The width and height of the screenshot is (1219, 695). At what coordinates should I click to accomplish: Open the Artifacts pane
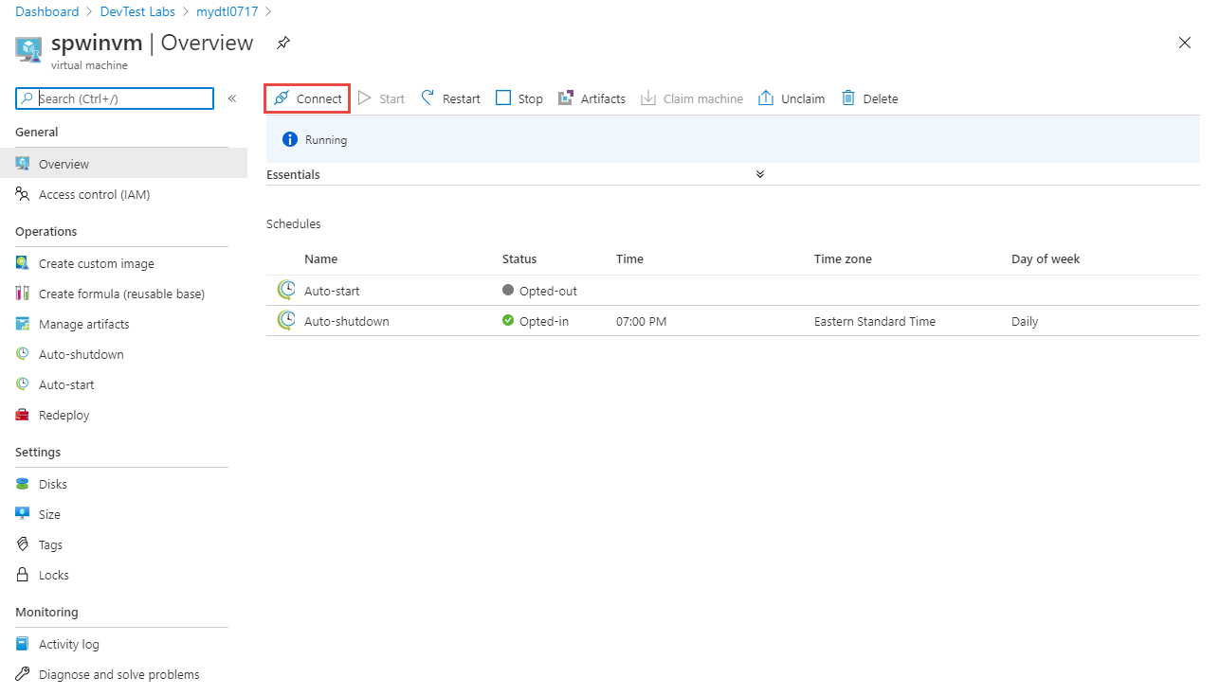pos(591,98)
